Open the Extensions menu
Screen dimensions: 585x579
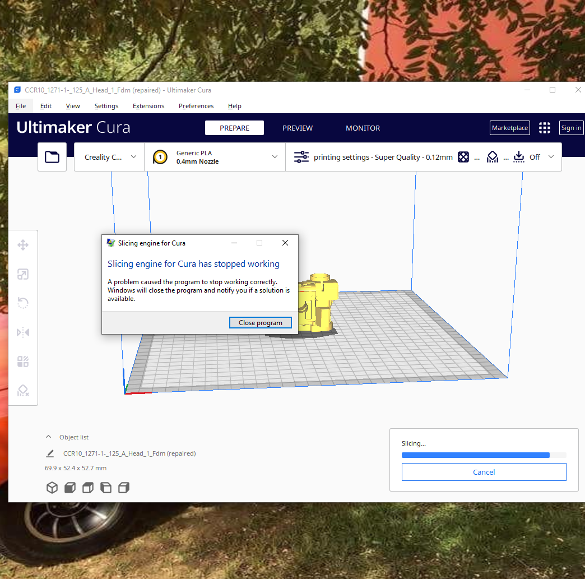point(148,106)
